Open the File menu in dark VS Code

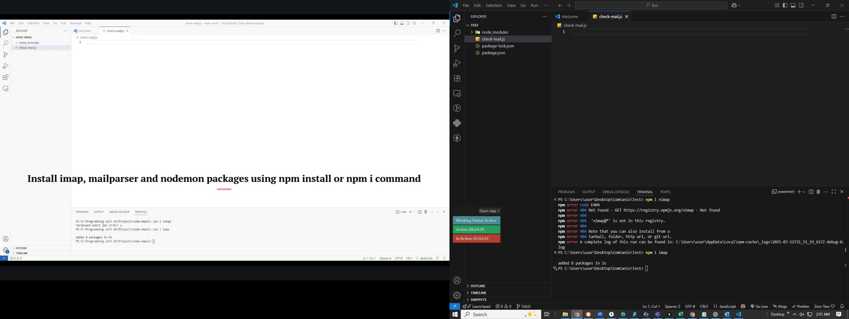point(466,6)
